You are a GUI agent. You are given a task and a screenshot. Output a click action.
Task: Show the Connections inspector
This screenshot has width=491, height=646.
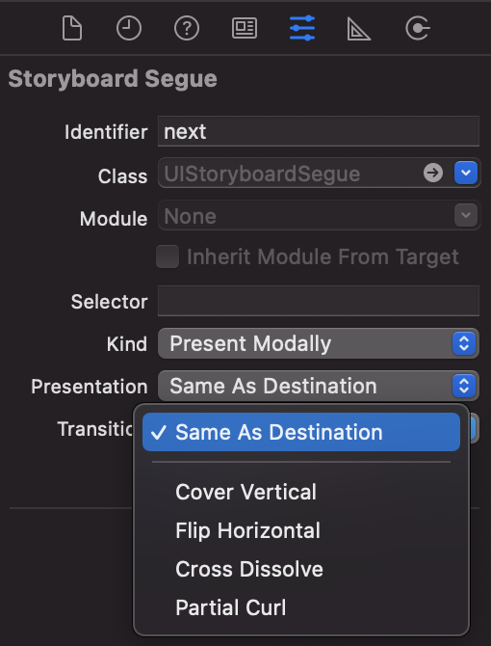point(418,28)
